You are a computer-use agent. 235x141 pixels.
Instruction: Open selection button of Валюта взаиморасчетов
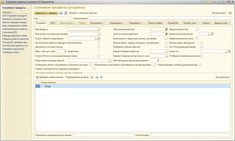coord(209,34)
